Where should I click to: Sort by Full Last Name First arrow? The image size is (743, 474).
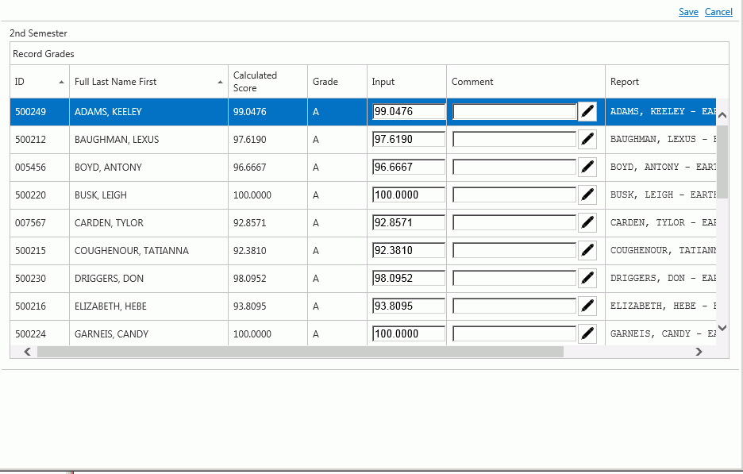tap(221, 82)
